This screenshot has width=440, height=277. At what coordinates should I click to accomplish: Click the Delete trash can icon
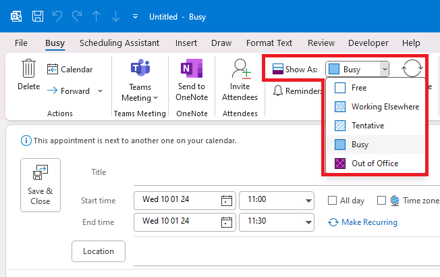tap(28, 70)
